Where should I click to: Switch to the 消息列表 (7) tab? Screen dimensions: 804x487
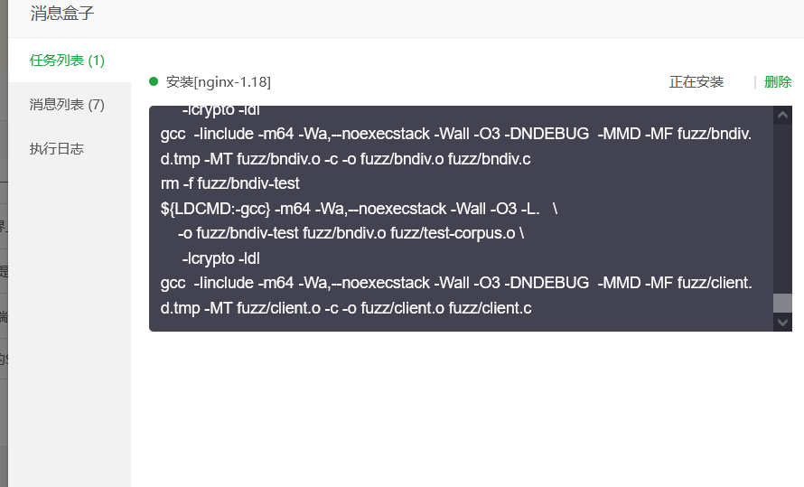(67, 105)
